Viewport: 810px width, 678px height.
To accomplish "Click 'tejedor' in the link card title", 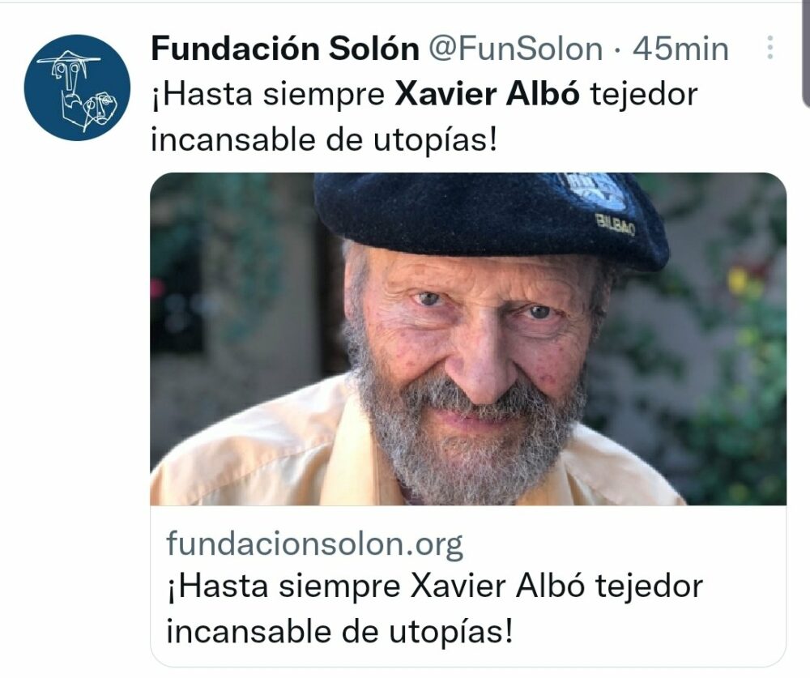I will [x=649, y=586].
